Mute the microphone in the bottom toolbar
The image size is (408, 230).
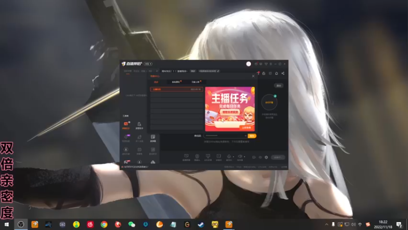click(x=229, y=157)
